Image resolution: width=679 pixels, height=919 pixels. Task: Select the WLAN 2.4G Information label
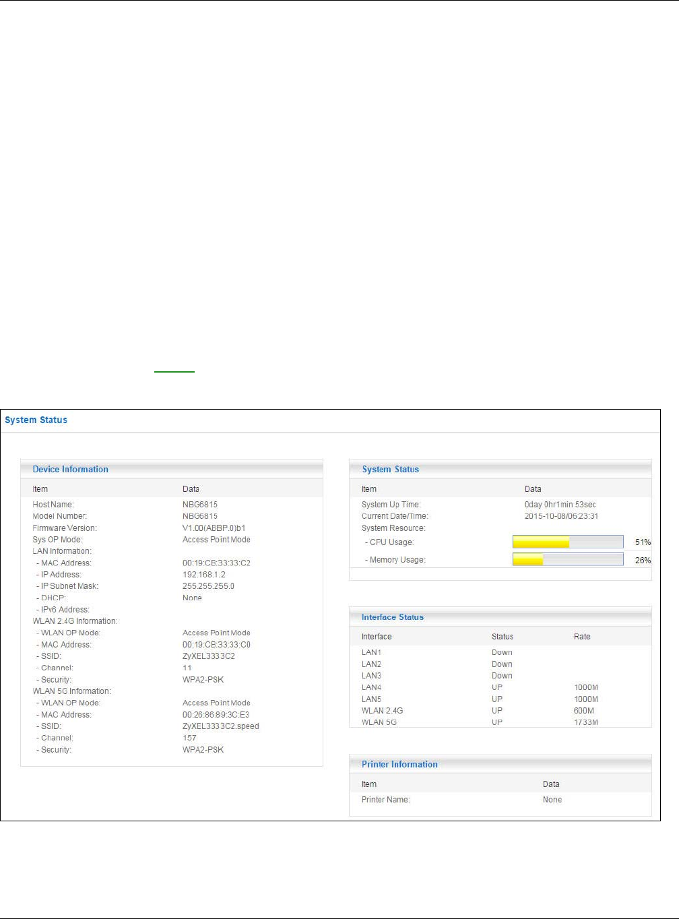pos(75,621)
